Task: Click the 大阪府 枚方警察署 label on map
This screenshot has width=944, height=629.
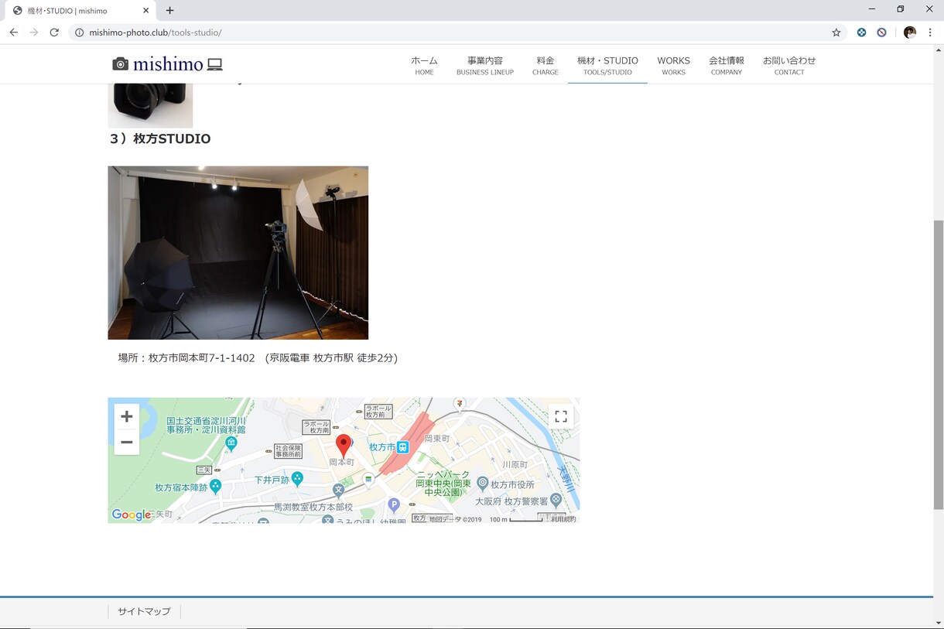Action: pyautogui.click(x=510, y=501)
